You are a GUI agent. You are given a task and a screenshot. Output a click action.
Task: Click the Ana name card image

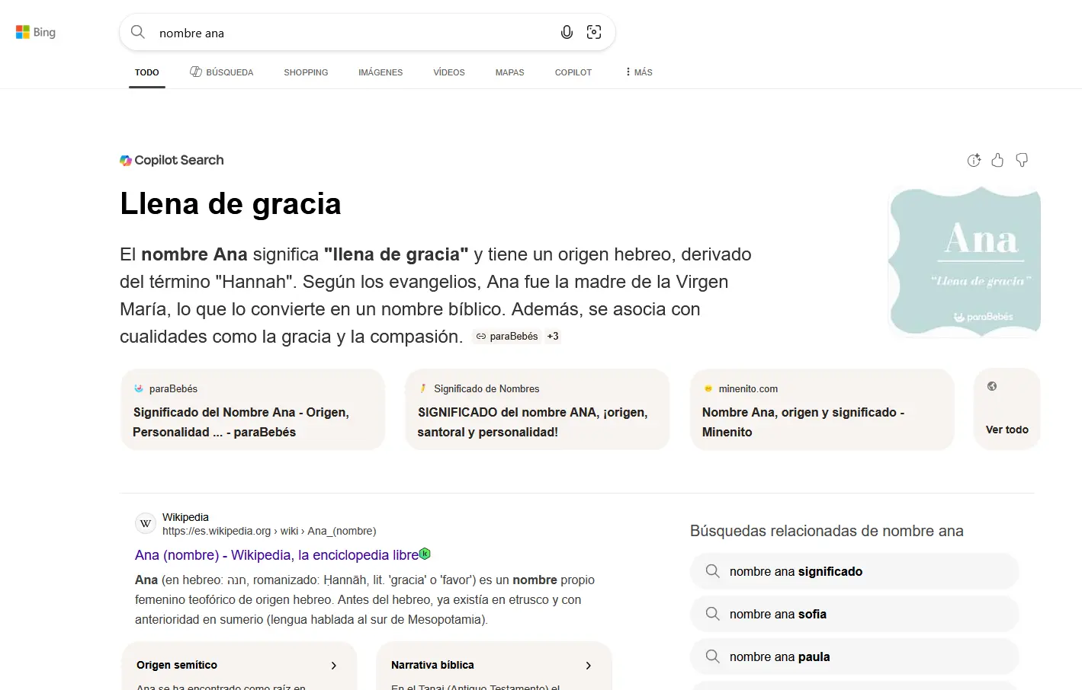point(964,261)
